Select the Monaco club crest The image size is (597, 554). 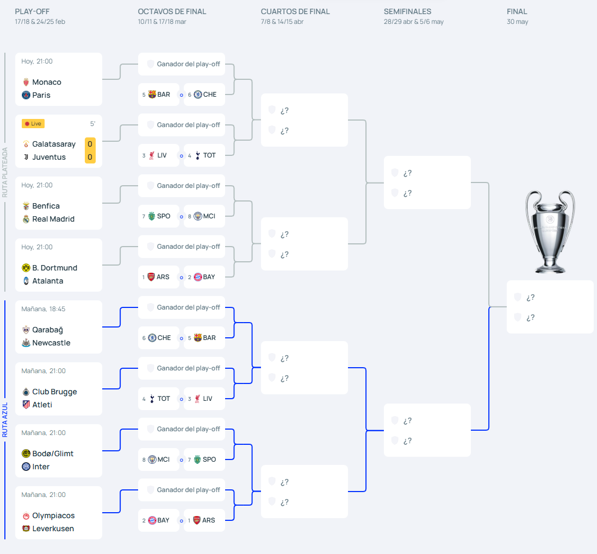27,82
